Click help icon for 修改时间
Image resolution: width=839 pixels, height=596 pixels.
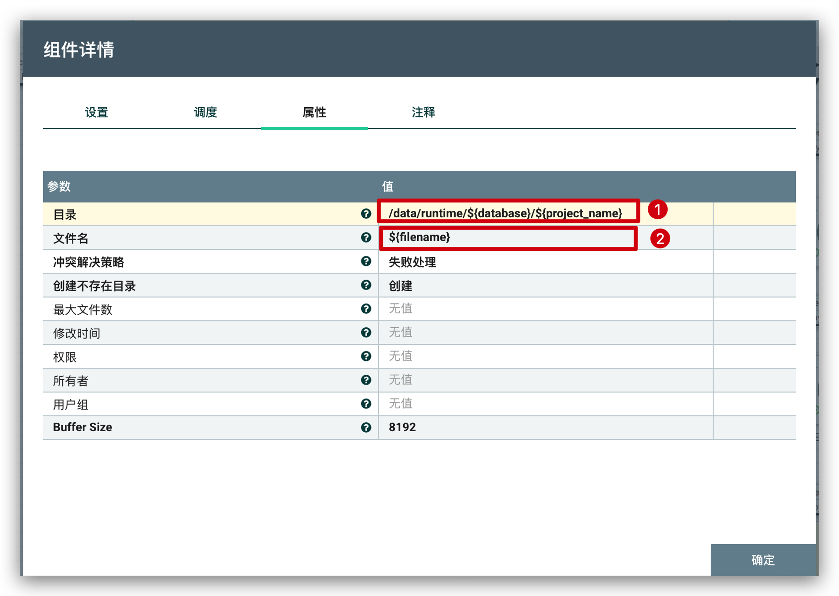click(x=366, y=333)
